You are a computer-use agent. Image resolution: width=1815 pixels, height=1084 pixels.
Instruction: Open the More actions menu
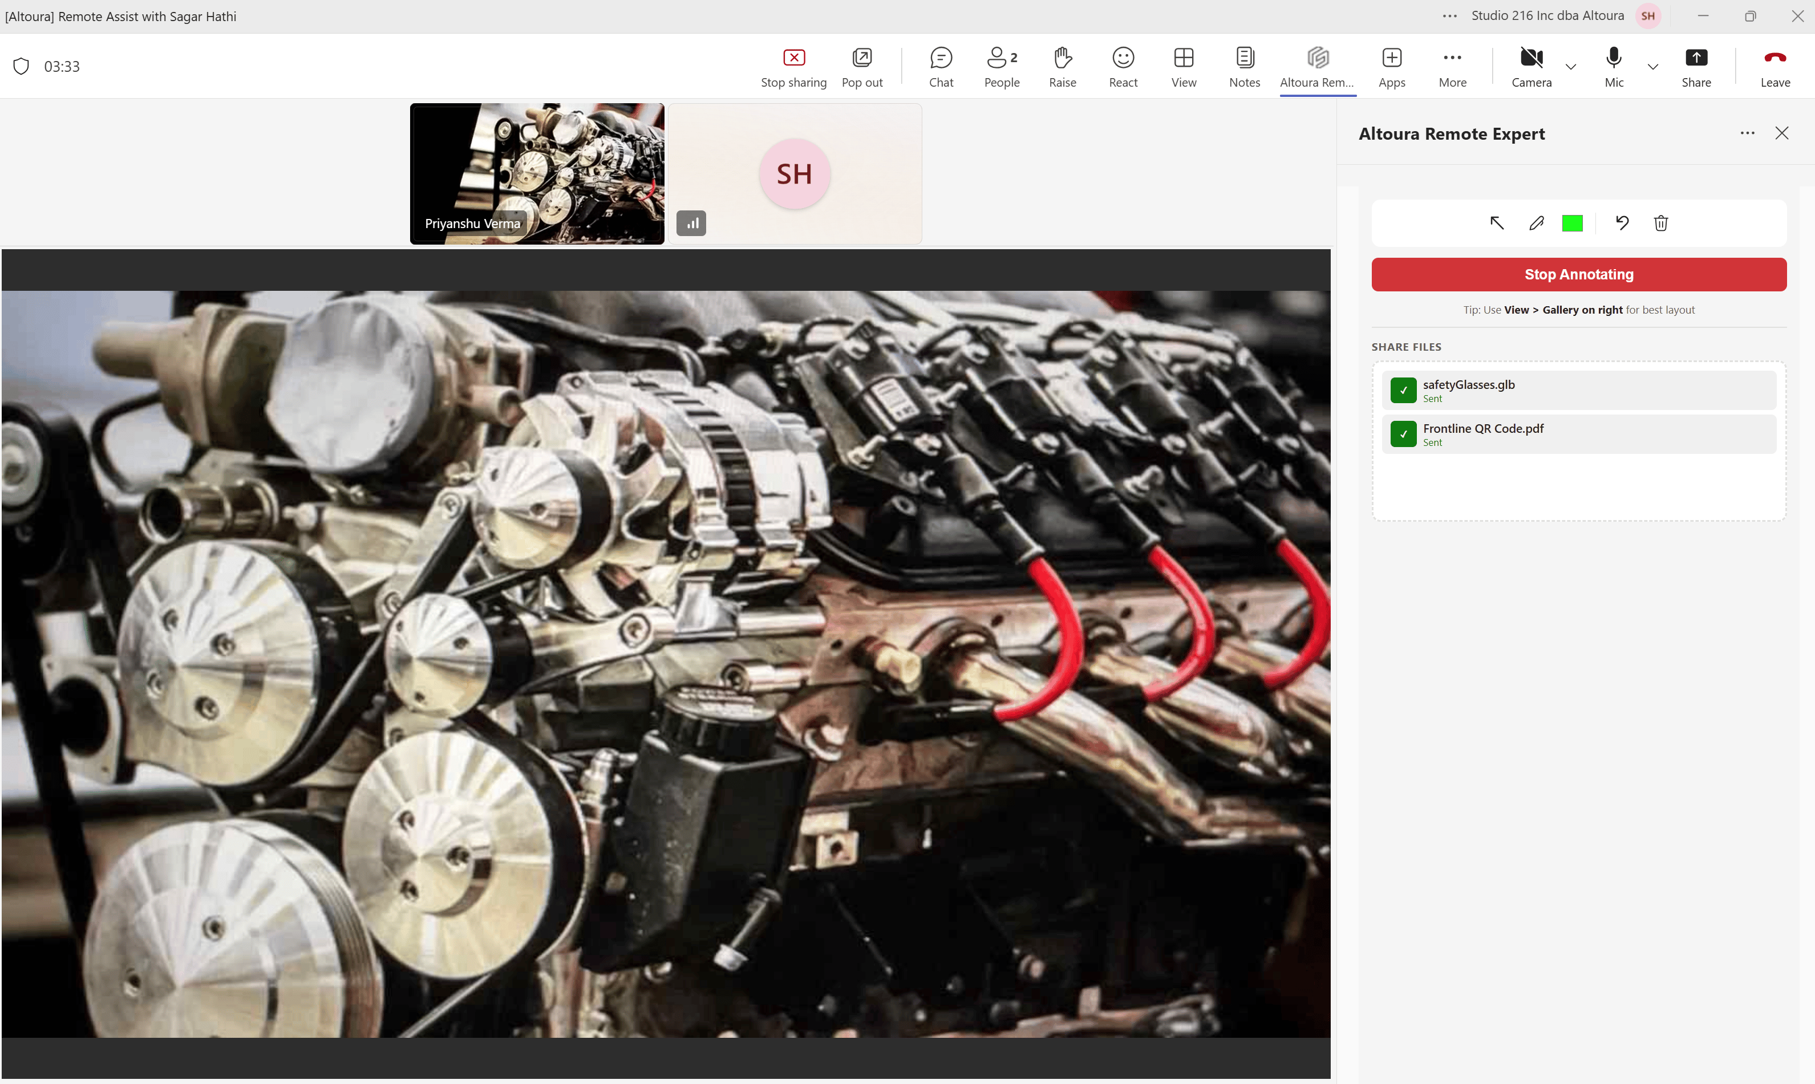click(1453, 67)
